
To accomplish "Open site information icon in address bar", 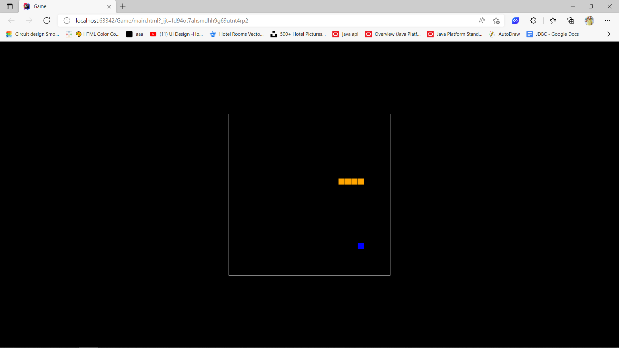I will pos(67,21).
